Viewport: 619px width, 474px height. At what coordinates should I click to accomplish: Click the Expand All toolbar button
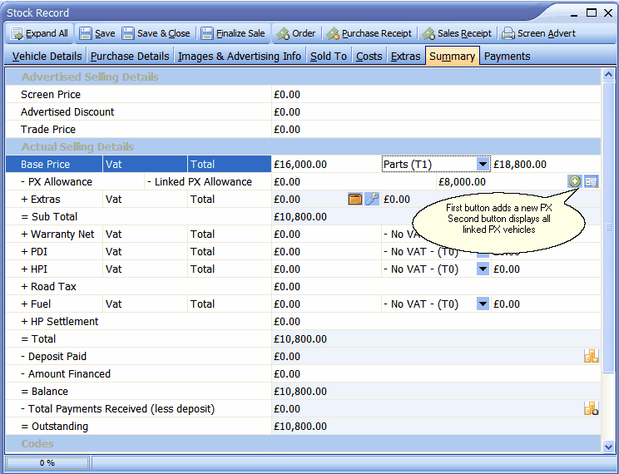pos(39,33)
